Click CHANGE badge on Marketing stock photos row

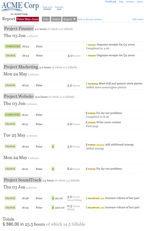[10, 85]
